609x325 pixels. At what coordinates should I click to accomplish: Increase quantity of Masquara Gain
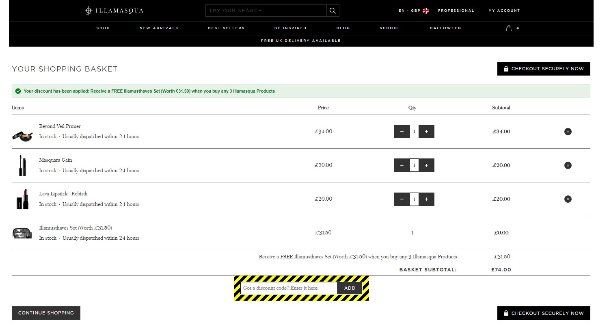(426, 165)
